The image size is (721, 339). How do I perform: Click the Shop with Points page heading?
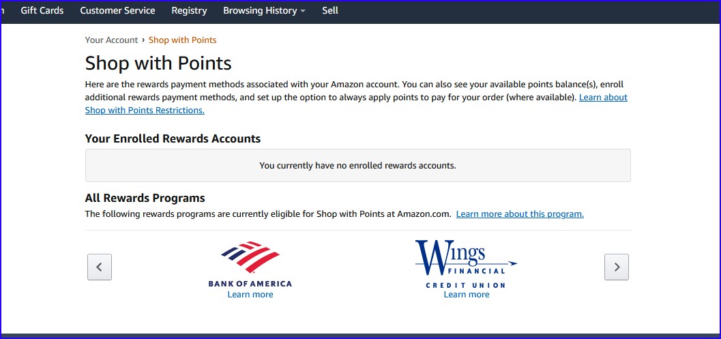point(158,63)
